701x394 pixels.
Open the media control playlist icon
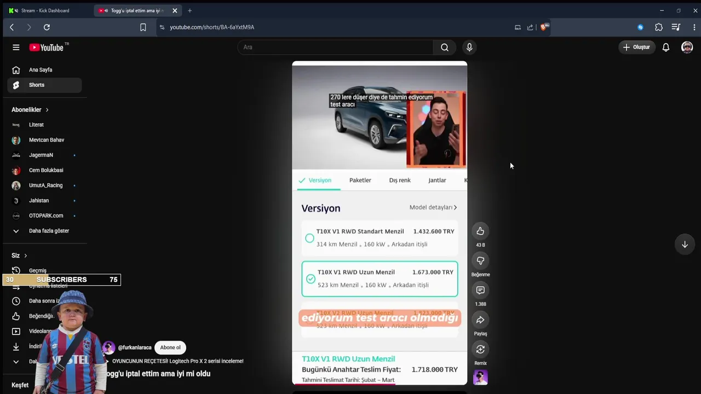(676, 27)
